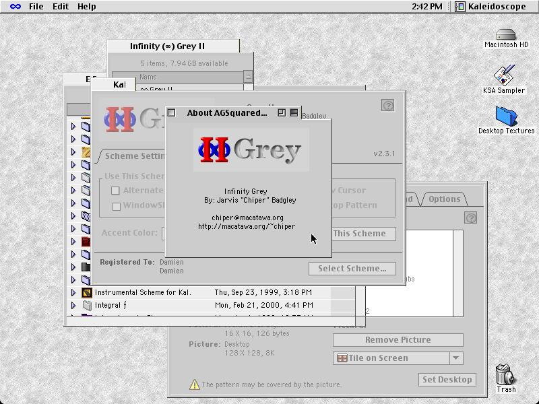Click the Select Scheme... button
This screenshot has width=539, height=404.
(x=352, y=269)
